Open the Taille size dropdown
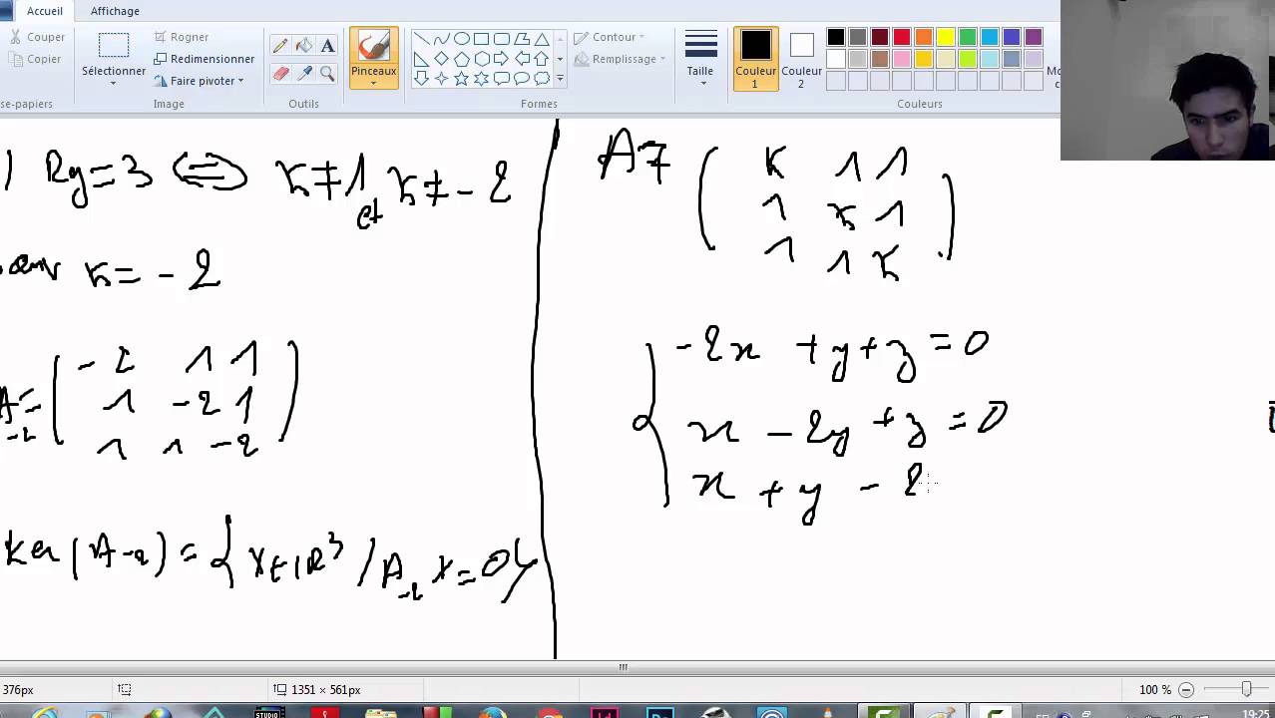Image resolution: width=1275 pixels, height=718 pixels. pyautogui.click(x=700, y=59)
